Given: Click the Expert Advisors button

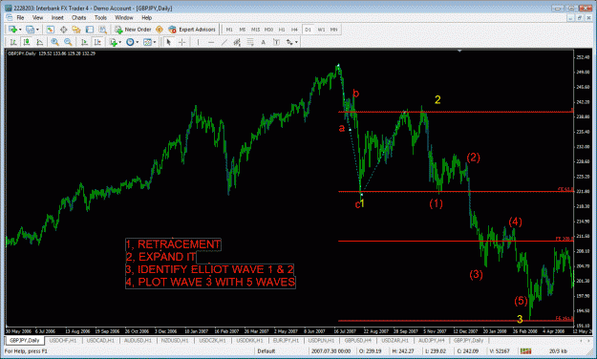Looking at the screenshot, I should pos(193,30).
